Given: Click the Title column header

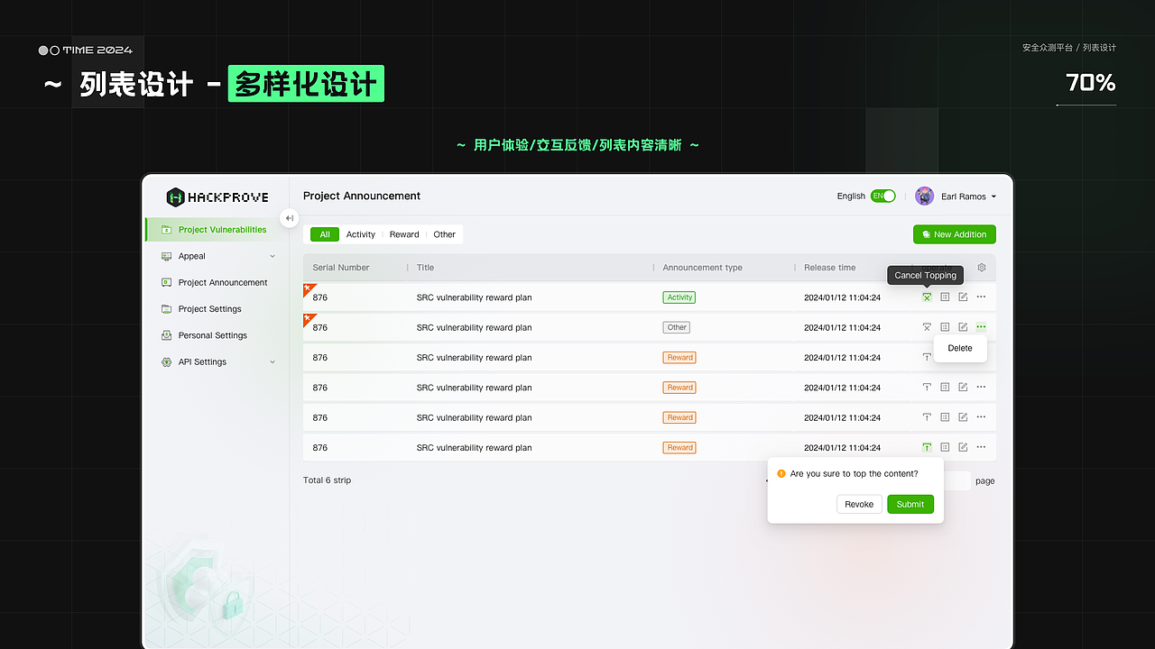Looking at the screenshot, I should coord(425,268).
